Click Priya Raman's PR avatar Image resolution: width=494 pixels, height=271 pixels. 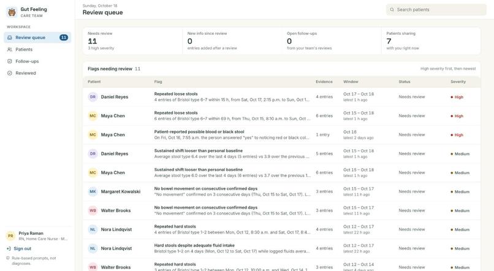coord(10,236)
